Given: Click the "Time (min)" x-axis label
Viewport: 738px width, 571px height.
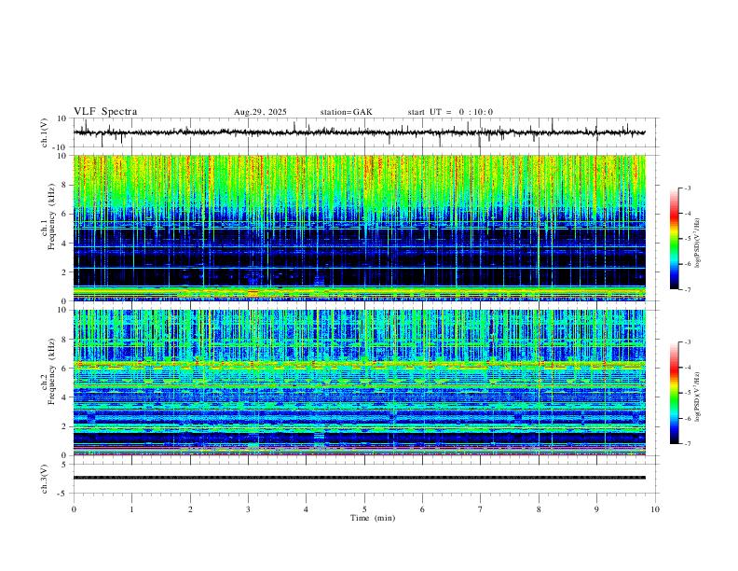Looking at the screenshot, I should click(x=373, y=518).
